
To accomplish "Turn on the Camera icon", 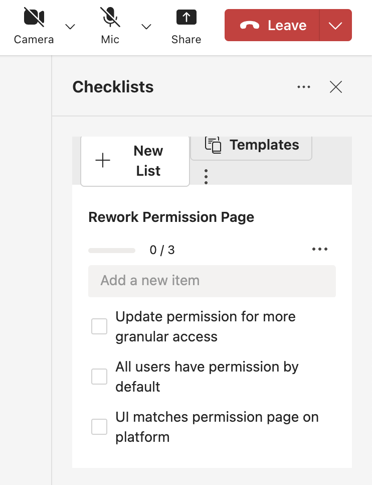I will (x=34, y=18).
